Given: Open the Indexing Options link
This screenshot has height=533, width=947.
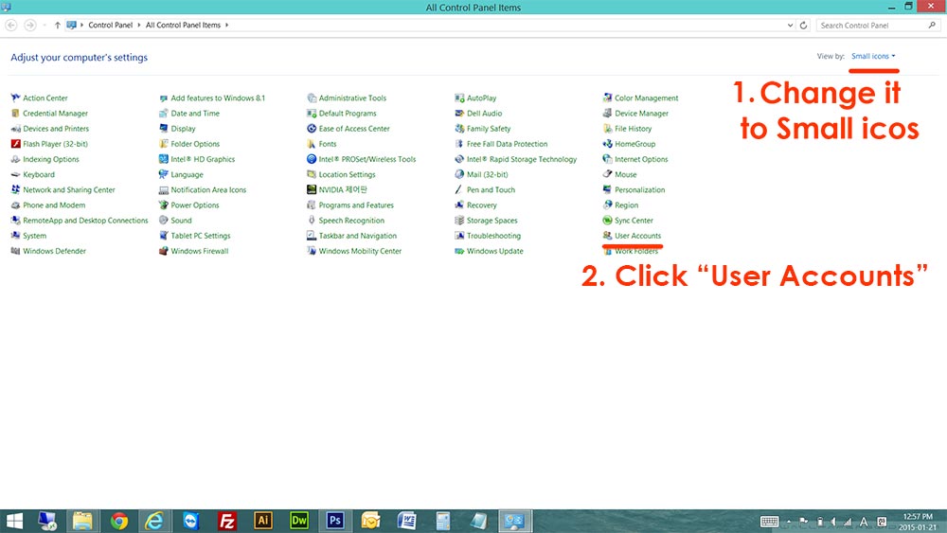Looking at the screenshot, I should tap(51, 159).
